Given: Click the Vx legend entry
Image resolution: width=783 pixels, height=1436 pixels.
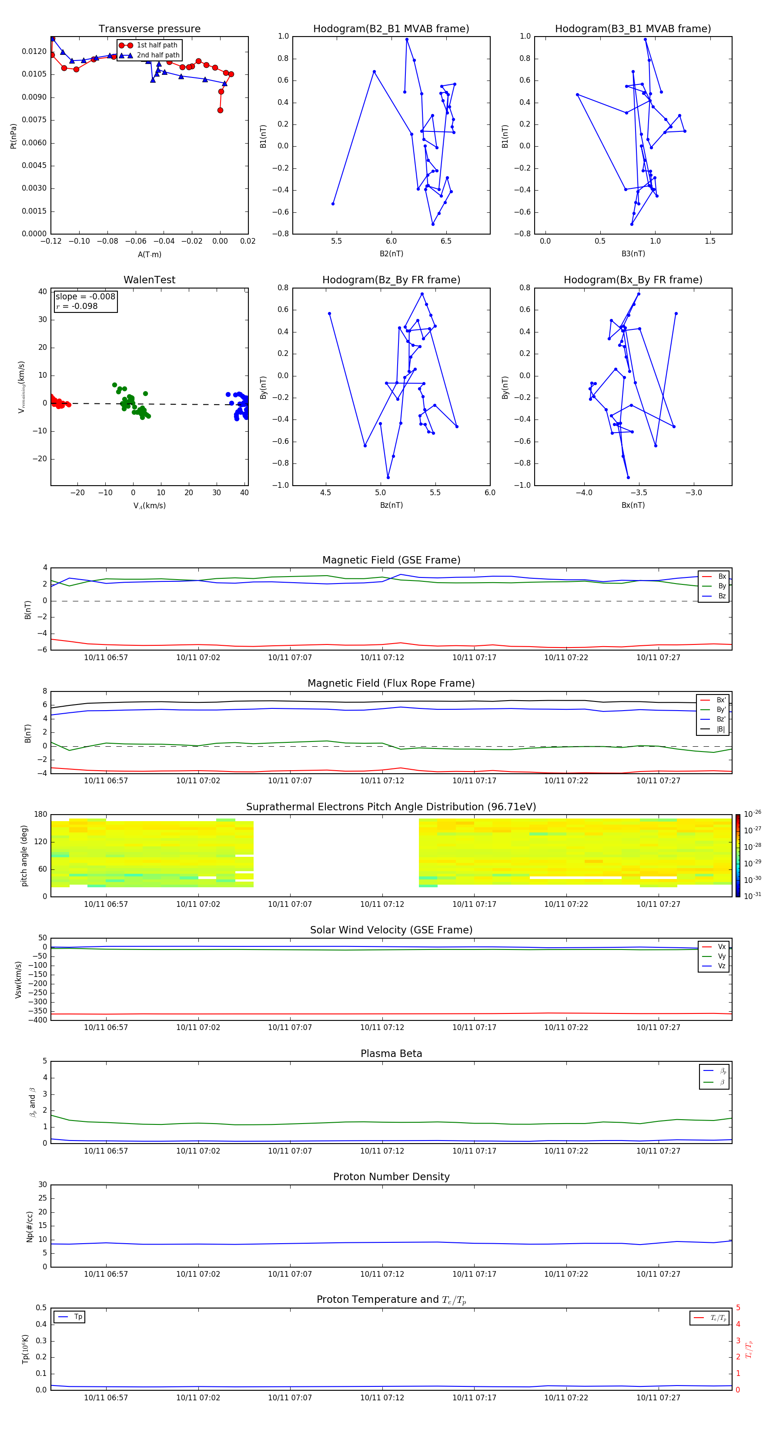Looking at the screenshot, I should pos(714,947).
